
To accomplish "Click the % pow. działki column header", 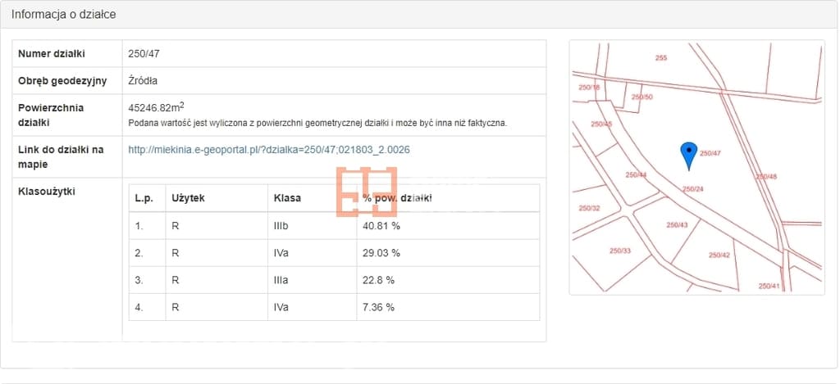I will 397,198.
